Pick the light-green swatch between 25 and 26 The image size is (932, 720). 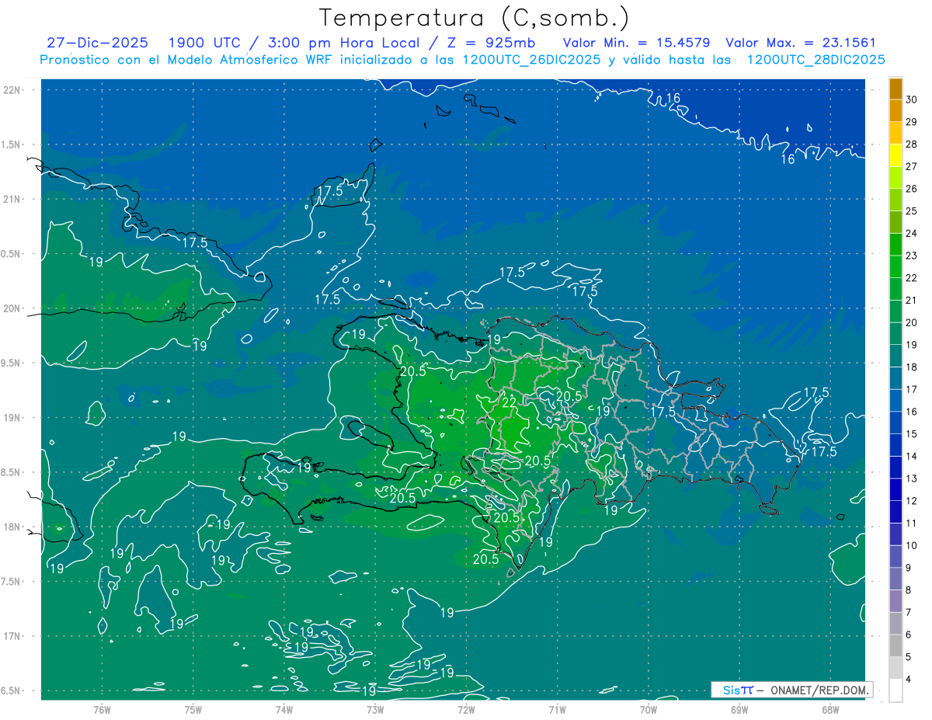895,200
